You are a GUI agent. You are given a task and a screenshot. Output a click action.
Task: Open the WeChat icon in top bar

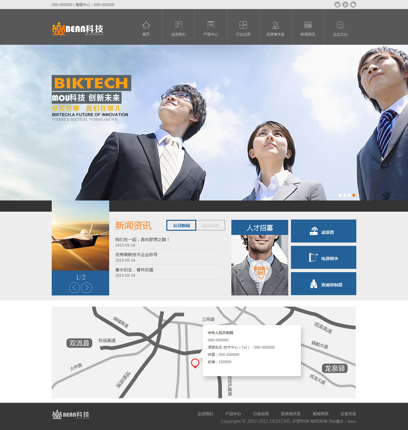point(353,5)
